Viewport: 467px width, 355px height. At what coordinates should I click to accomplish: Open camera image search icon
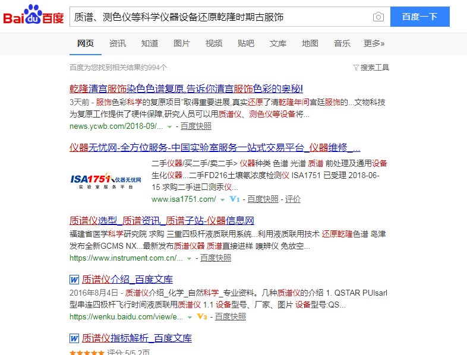378,17
